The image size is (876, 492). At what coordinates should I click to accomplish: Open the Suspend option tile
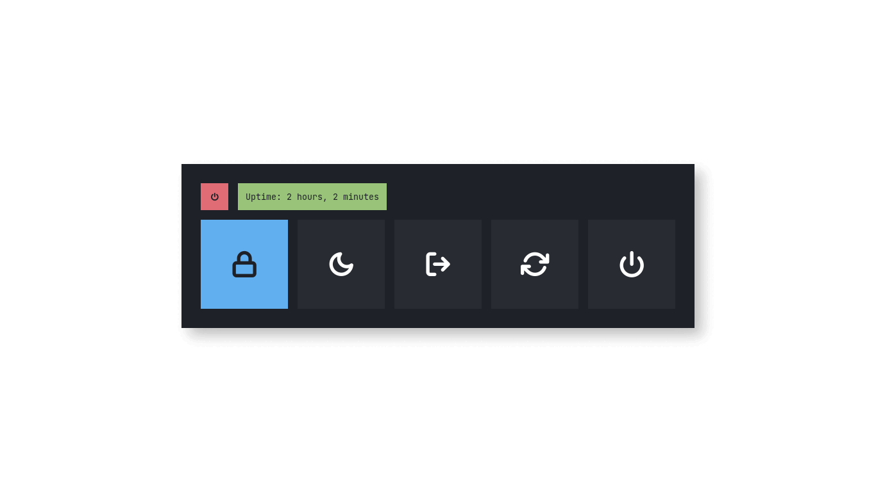(x=341, y=264)
